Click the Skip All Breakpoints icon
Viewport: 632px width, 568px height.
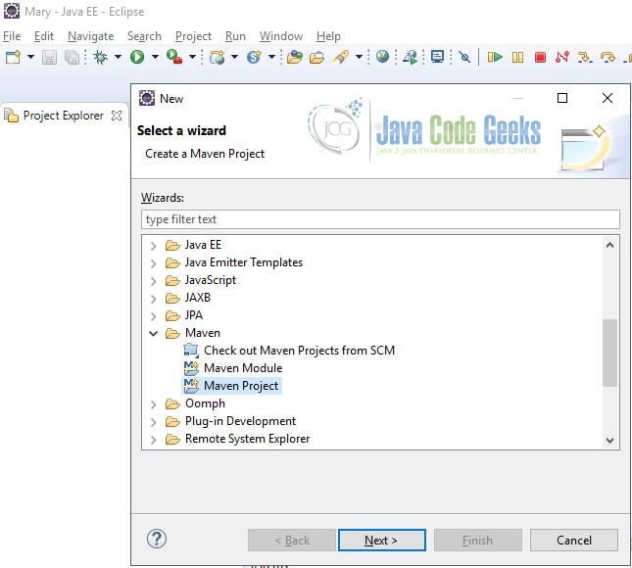pos(464,57)
